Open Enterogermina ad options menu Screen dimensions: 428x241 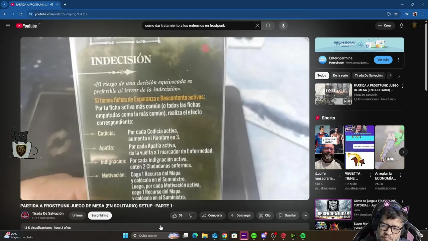coord(398,60)
